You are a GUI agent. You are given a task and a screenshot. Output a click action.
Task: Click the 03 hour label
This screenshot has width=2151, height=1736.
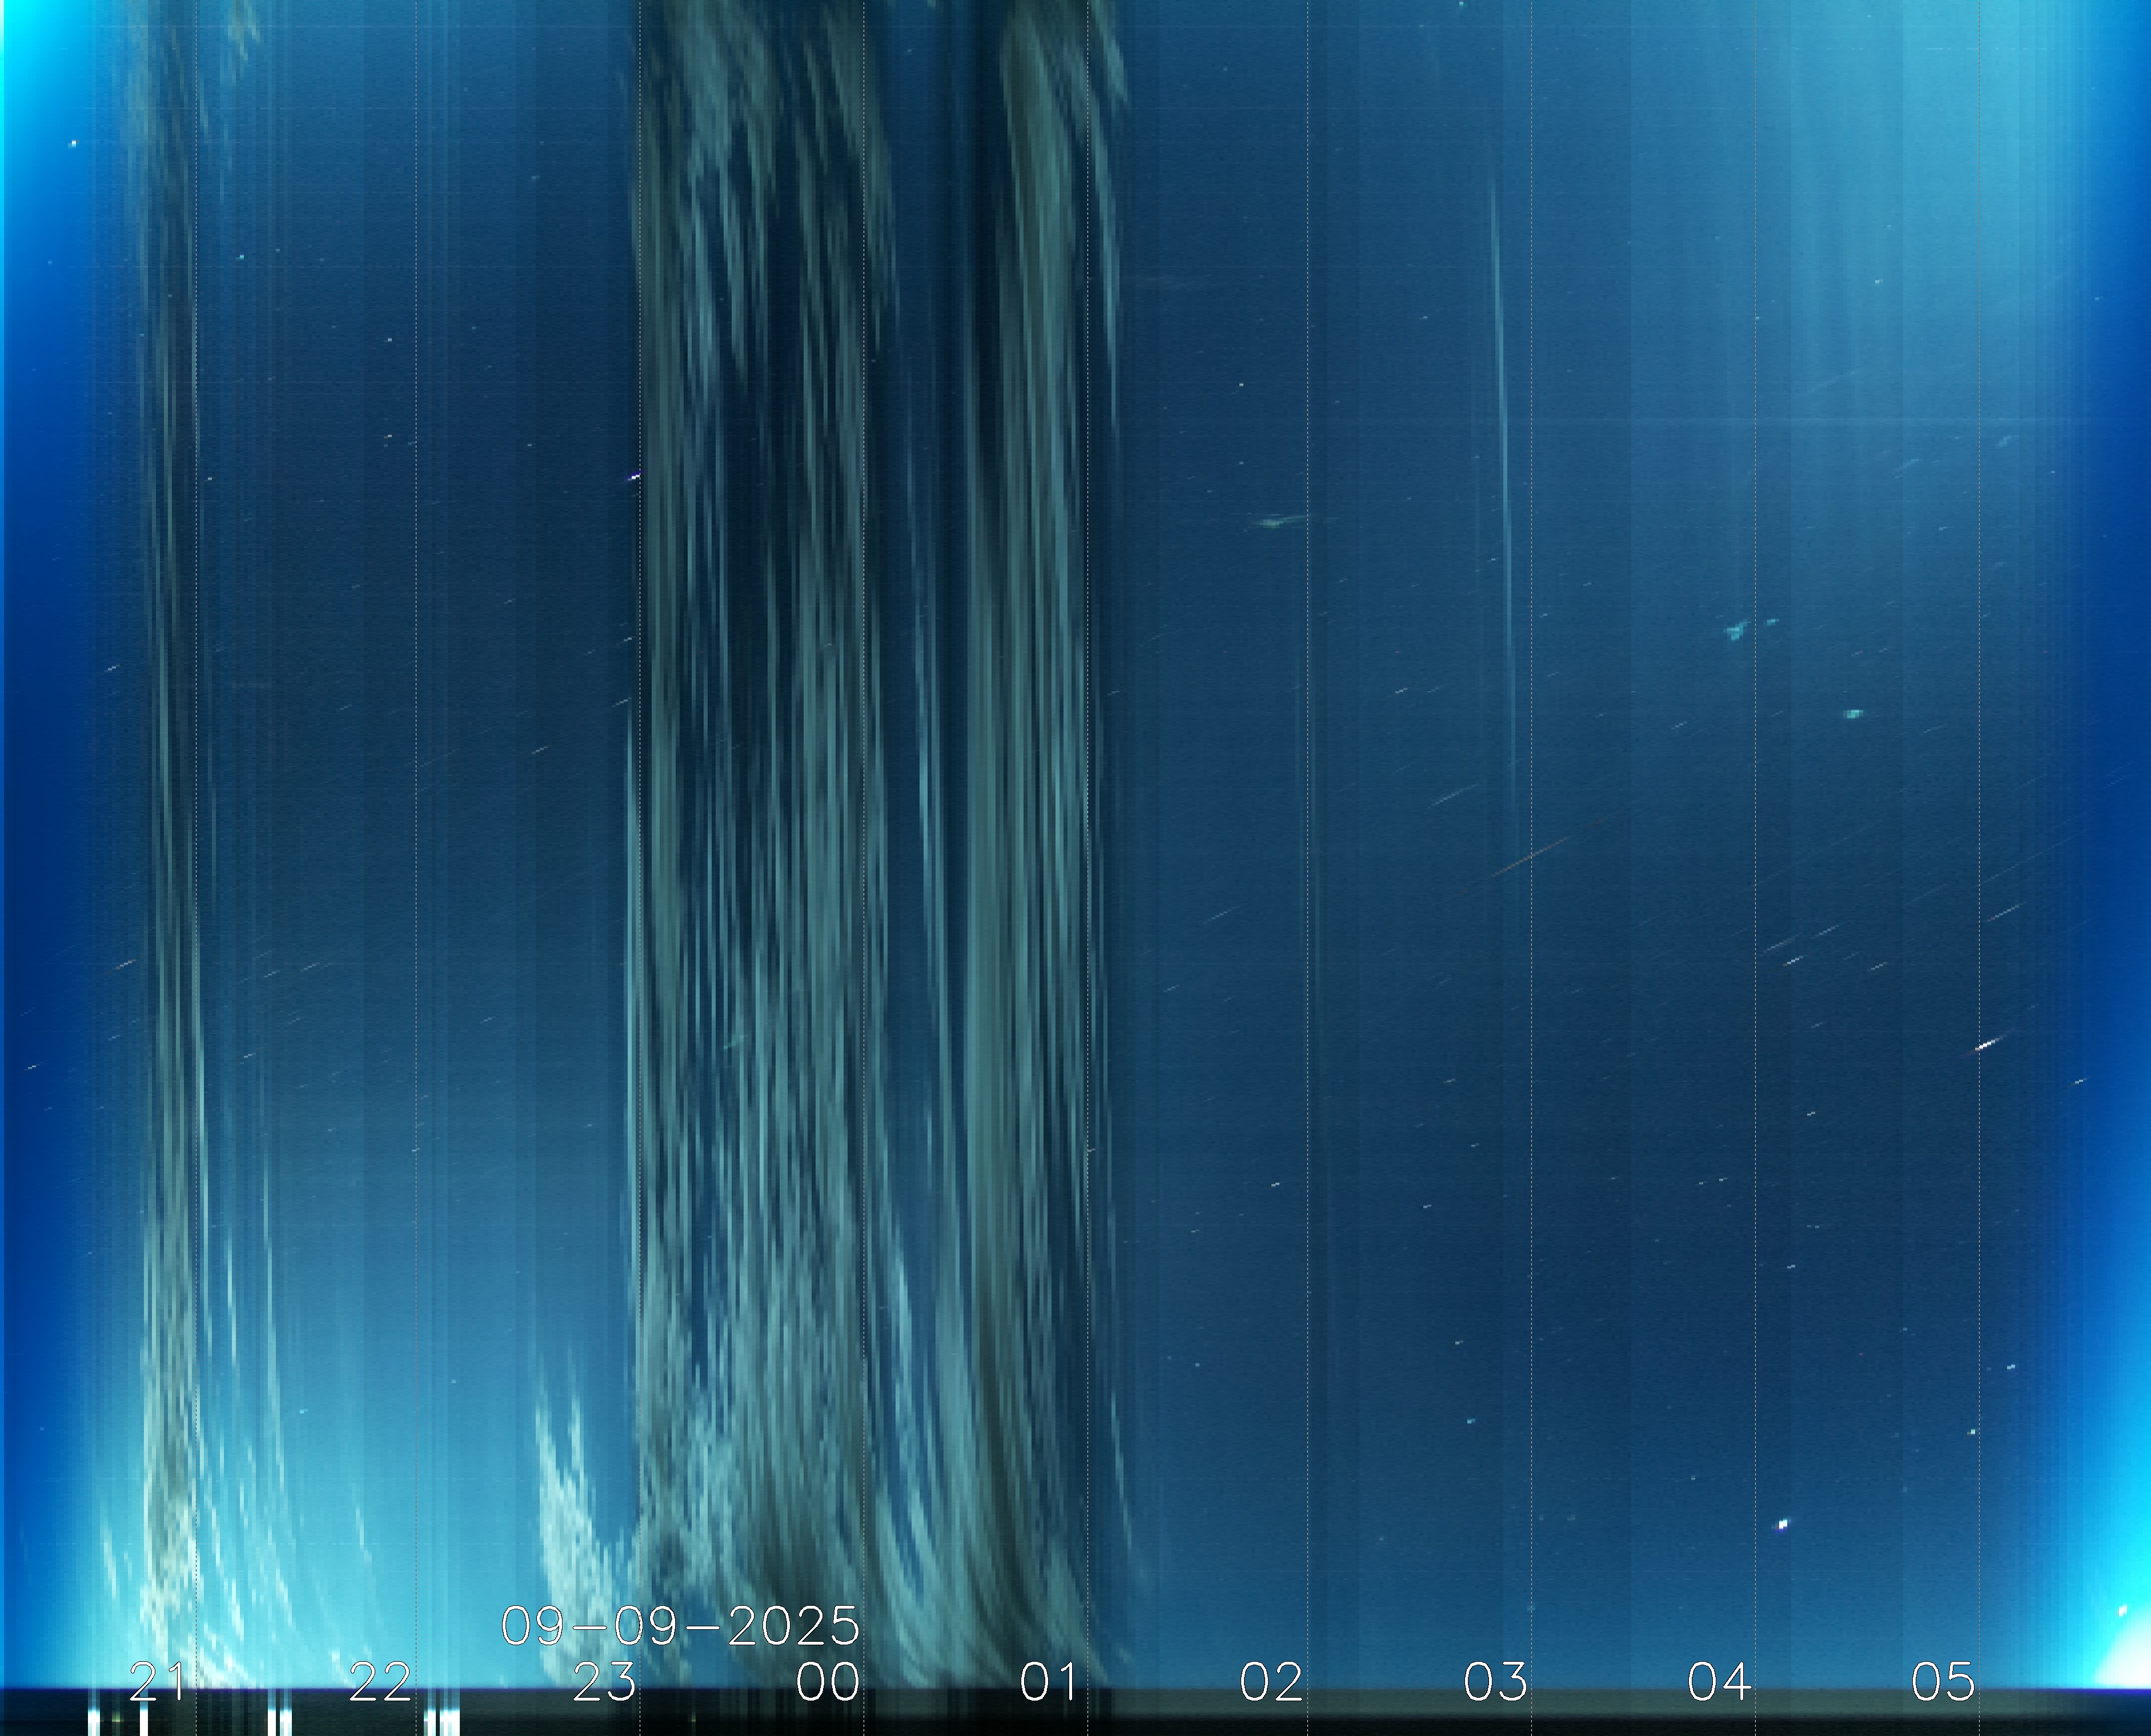point(1495,1681)
